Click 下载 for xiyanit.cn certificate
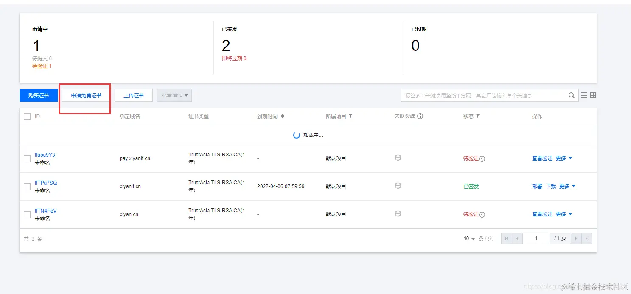Viewport: 631px width, 294px height. pos(551,186)
